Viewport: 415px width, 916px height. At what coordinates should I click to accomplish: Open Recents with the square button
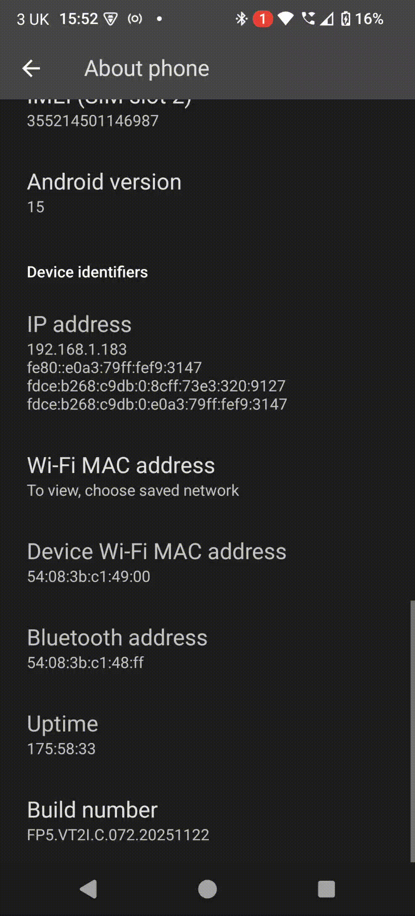(326, 889)
